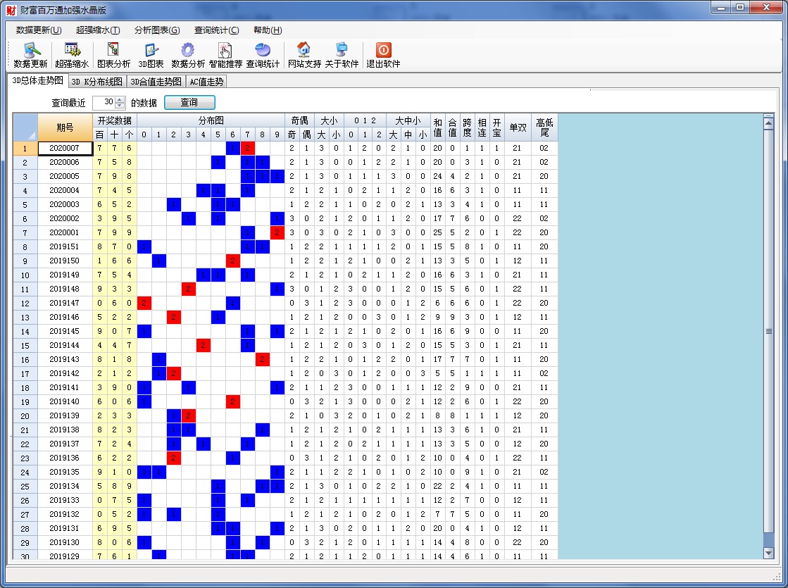Show the 关于软件 dialog
788x588 pixels.
click(x=342, y=51)
